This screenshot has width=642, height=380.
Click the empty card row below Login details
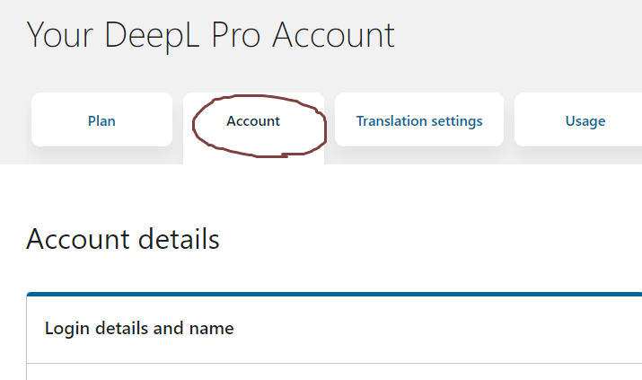pos(334,372)
